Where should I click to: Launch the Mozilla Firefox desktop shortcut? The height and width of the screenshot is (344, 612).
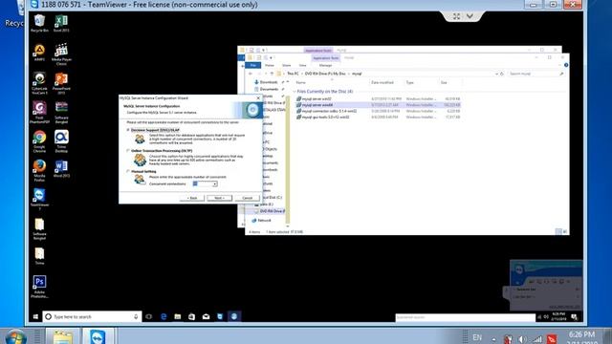coord(39,170)
